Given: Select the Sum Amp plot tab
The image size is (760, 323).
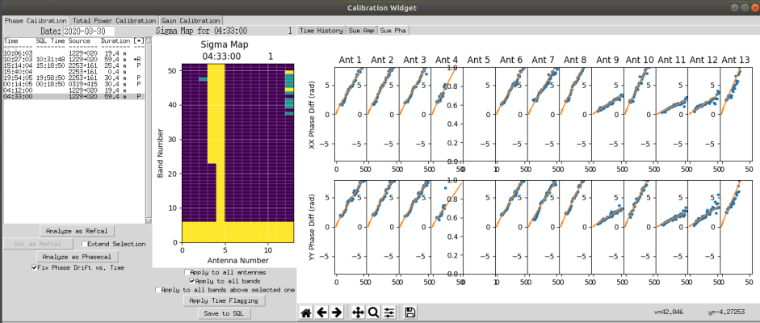Looking at the screenshot, I should pyautogui.click(x=362, y=30).
